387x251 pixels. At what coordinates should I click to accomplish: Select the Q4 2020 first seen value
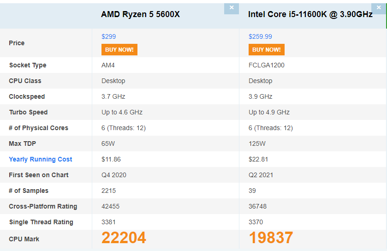114,175
